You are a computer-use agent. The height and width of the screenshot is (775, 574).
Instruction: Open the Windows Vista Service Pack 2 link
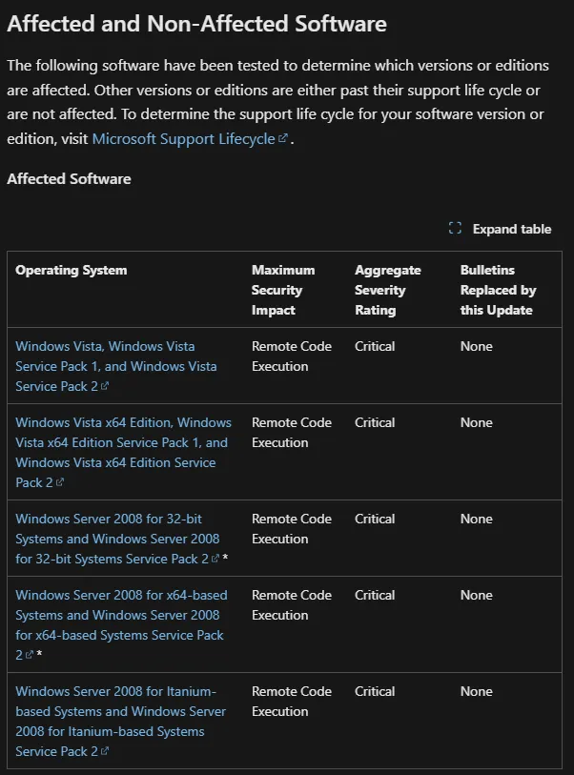point(115,366)
